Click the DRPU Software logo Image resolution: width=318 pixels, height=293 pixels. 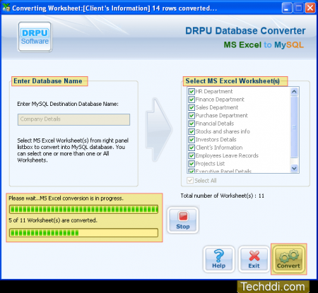point(35,37)
